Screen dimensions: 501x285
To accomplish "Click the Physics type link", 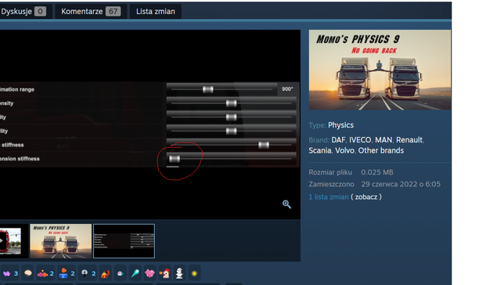I will coord(341,125).
